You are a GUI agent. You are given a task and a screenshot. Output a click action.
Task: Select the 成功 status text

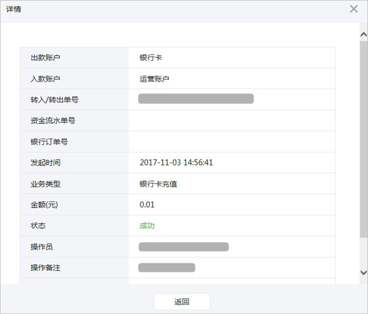[x=147, y=226]
